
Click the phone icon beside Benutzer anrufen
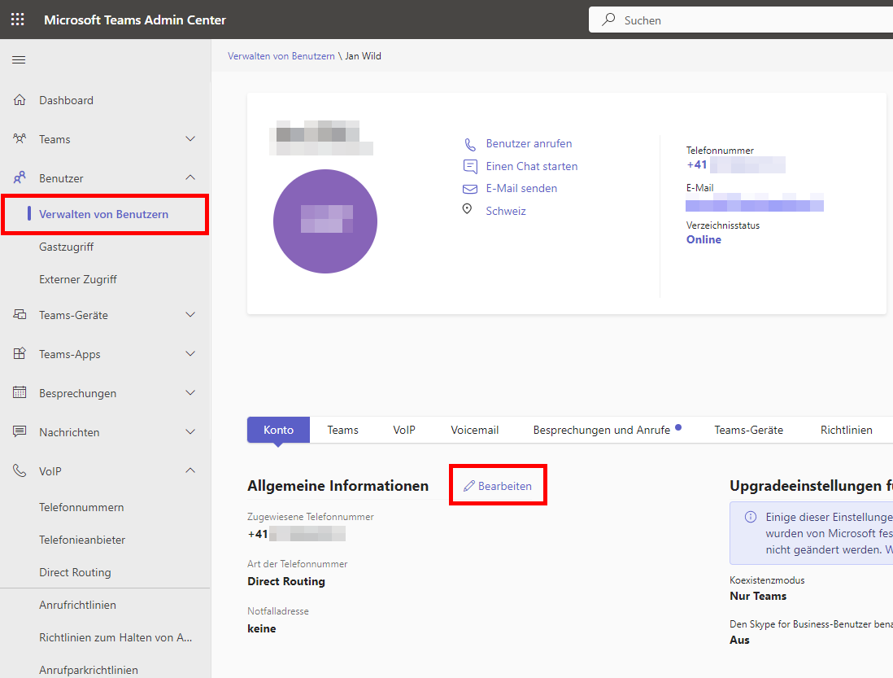[470, 144]
